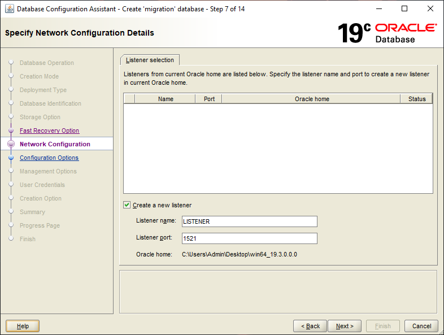Click the Port column header
This screenshot has height=335, width=444.
click(209, 99)
